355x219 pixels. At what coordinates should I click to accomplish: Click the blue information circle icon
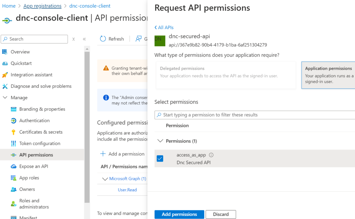pyautogui.click(x=106, y=98)
